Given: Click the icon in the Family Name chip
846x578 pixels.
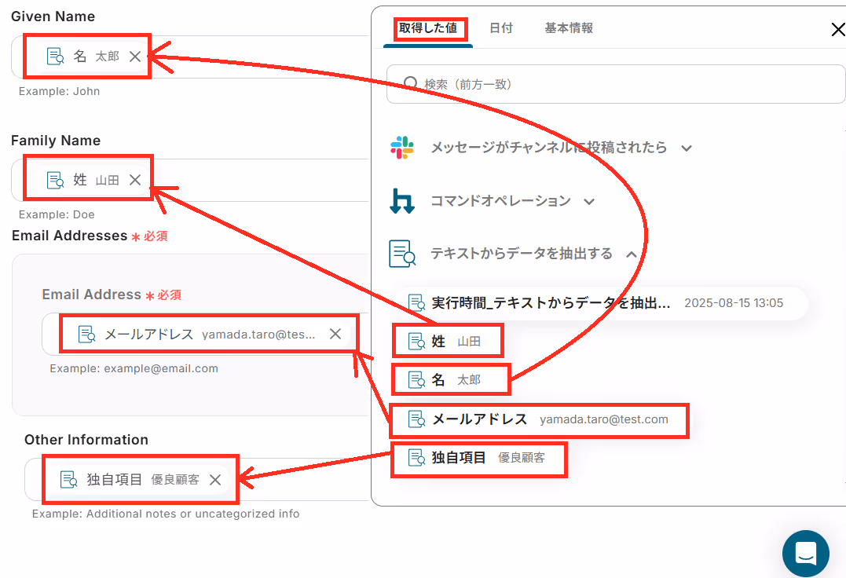Looking at the screenshot, I should 55,180.
